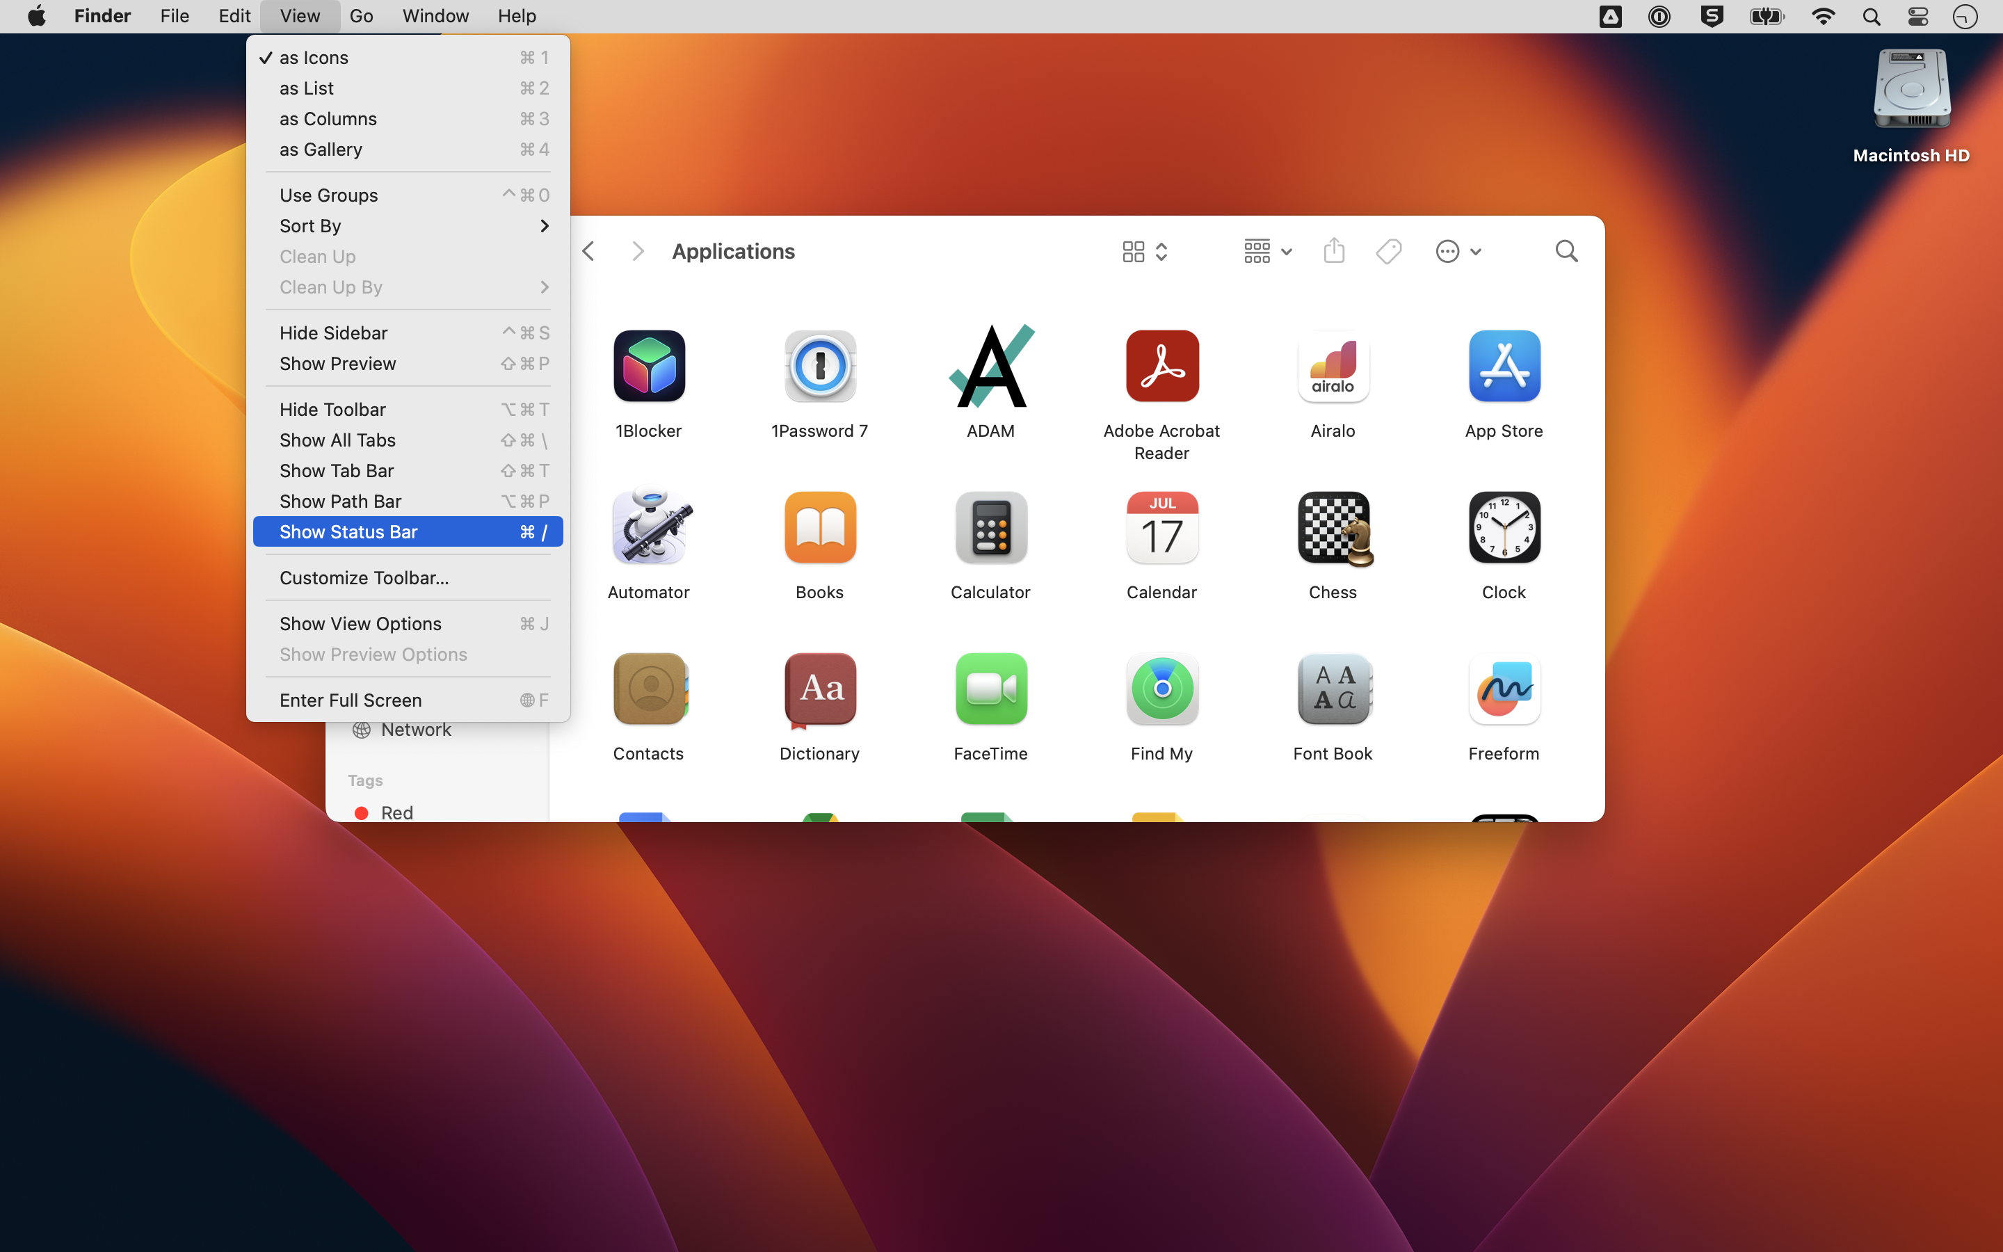This screenshot has height=1252, width=2003.
Task: Click the share icon in the toolbar
Action: [1333, 250]
